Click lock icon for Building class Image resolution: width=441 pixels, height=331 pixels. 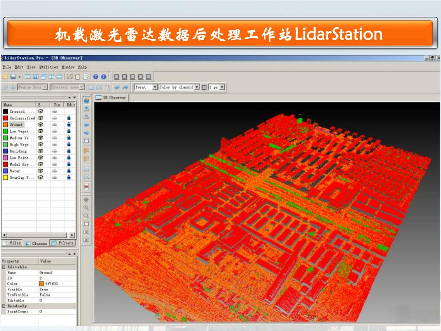[69, 151]
